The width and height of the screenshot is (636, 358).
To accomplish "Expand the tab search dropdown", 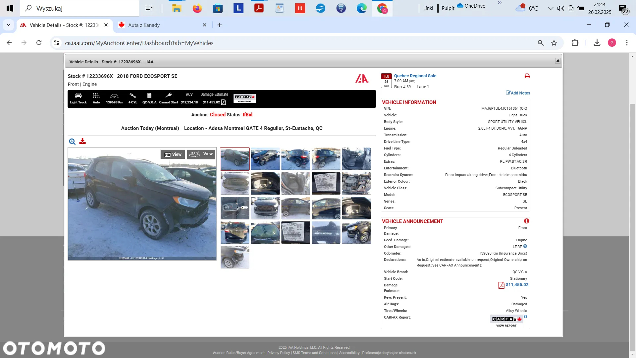I will coord(8,25).
